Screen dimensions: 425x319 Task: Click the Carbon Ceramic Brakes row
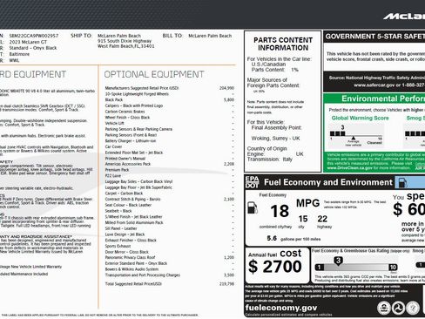tap(170, 112)
